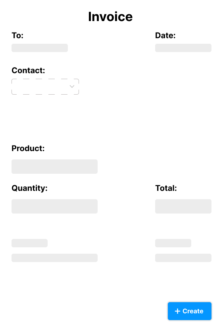Click the Contact: label
The height and width of the screenshot is (334, 221).
click(28, 70)
